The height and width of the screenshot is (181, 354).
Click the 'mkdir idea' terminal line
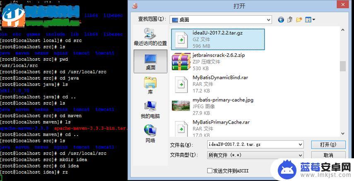pos(43,160)
